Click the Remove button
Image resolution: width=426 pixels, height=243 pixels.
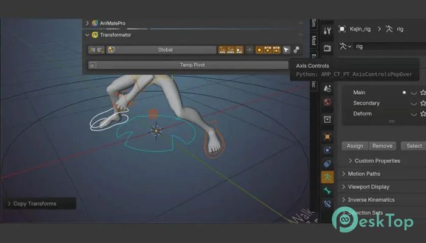(382, 146)
